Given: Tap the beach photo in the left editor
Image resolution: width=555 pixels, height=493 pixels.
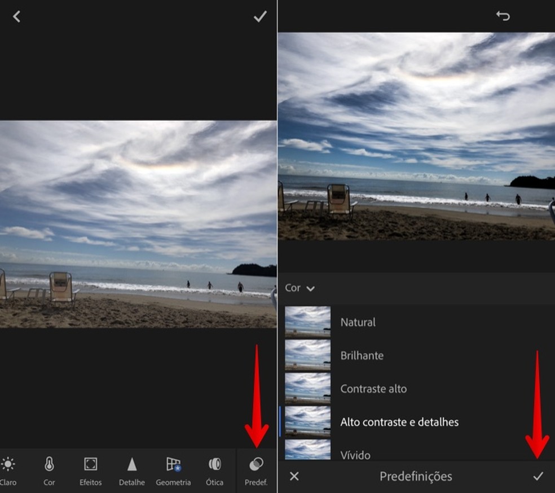Looking at the screenshot, I should (138, 224).
